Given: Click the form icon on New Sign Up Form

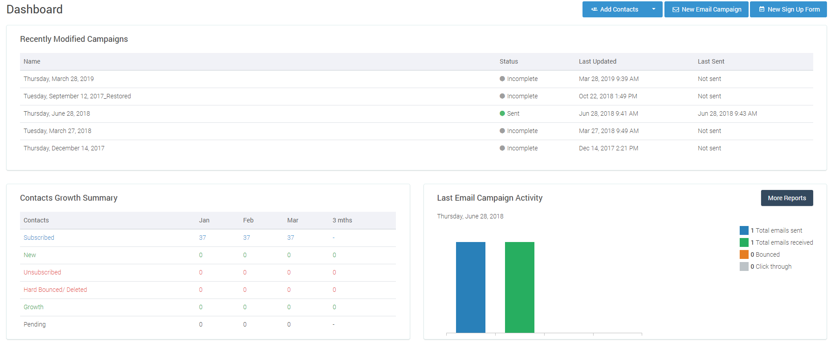Looking at the screenshot, I should [x=762, y=9].
